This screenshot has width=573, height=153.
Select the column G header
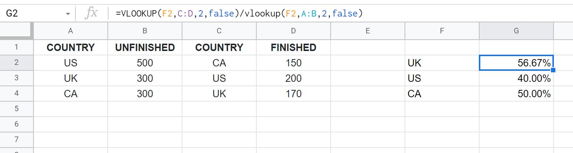(x=516, y=31)
